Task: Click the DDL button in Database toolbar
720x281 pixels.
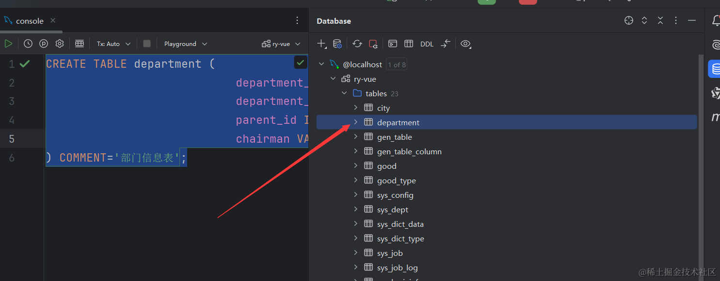Action: click(x=427, y=44)
